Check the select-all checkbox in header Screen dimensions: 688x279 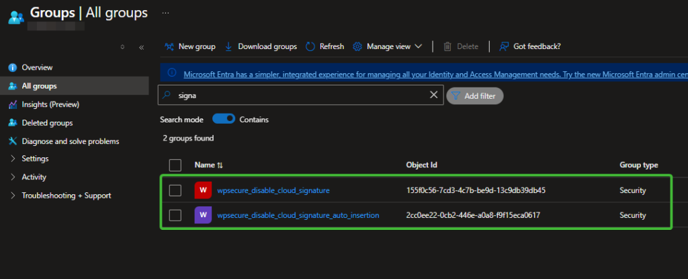coord(175,165)
